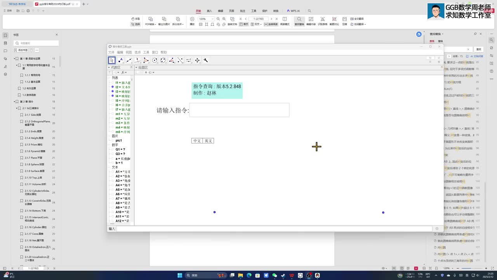Screen dimensions: 497x280
Task: Toggle visibility circle of l5 in algebra list
Action: pyautogui.click(x=113, y=100)
